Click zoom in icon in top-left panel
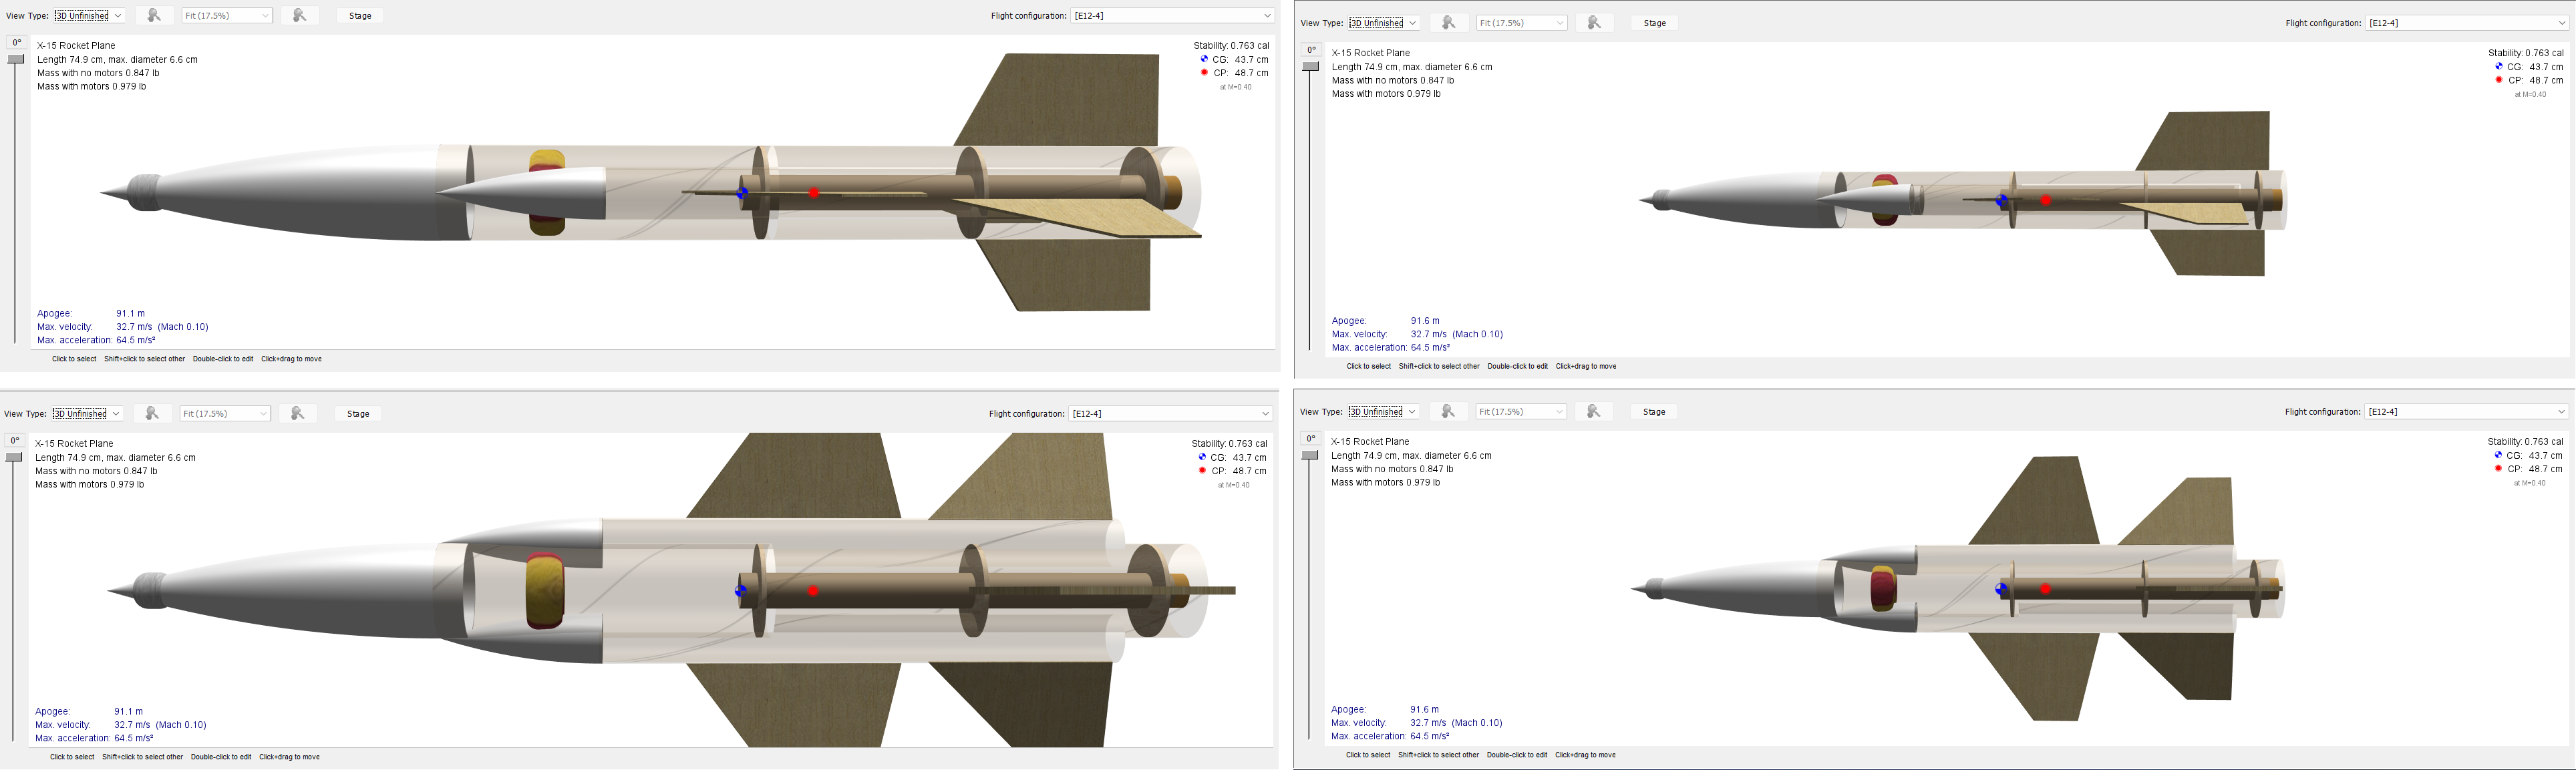This screenshot has width=2576, height=770. (299, 15)
